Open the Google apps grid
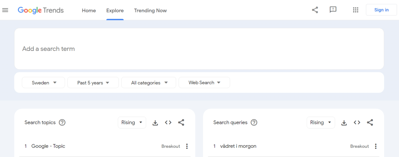 355,10
